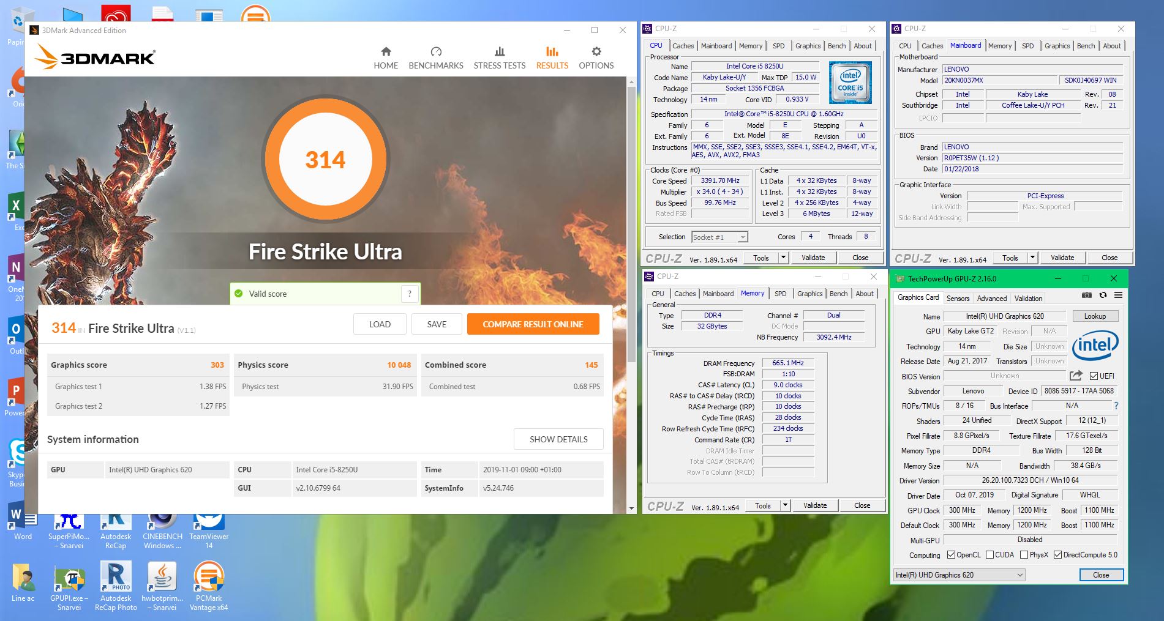The width and height of the screenshot is (1164, 621).
Task: Select the 3DMark Results section
Action: pos(552,58)
